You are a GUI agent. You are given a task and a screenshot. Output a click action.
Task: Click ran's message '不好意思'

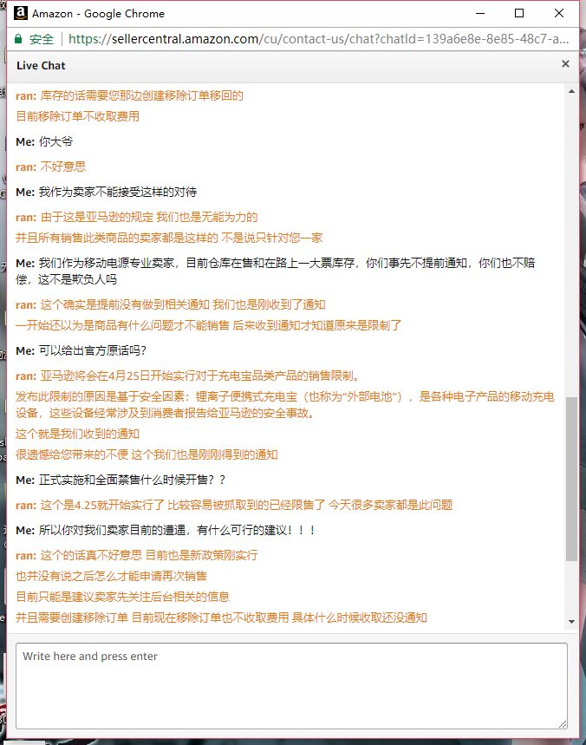coord(62,167)
